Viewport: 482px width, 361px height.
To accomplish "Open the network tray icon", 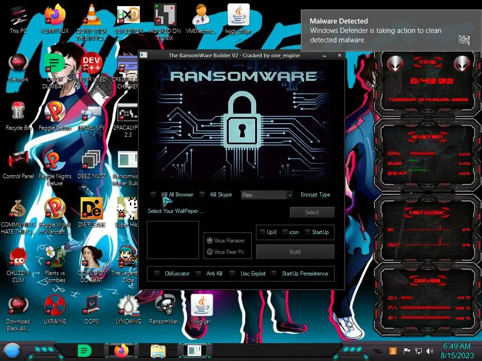I will click(x=418, y=351).
